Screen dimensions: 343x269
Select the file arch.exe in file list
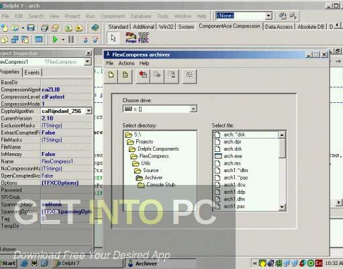tap(233, 156)
